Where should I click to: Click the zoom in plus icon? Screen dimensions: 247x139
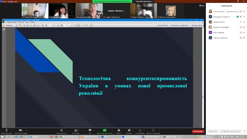61,25
